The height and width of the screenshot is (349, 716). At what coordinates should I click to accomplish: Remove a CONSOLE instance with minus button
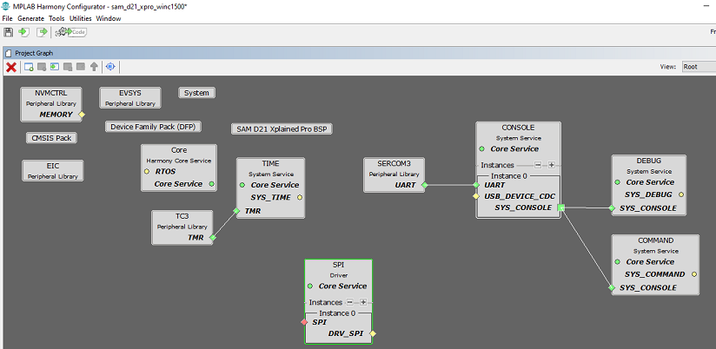538,165
